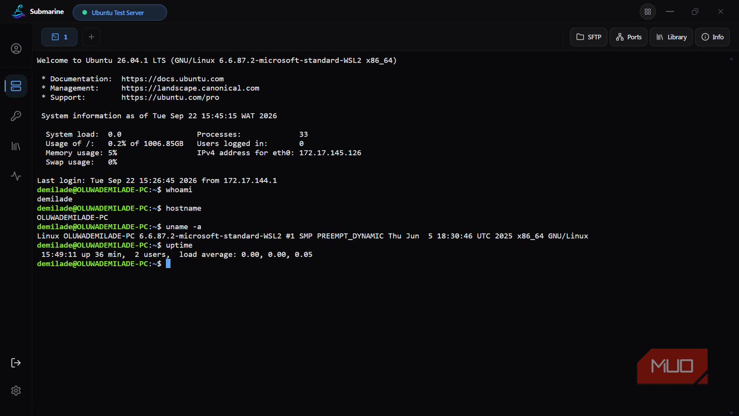Click the 'Welcome to Ubuntu 26.04.1 LTS' line
Viewport: 739px width, 416px height.
pyautogui.click(x=217, y=61)
